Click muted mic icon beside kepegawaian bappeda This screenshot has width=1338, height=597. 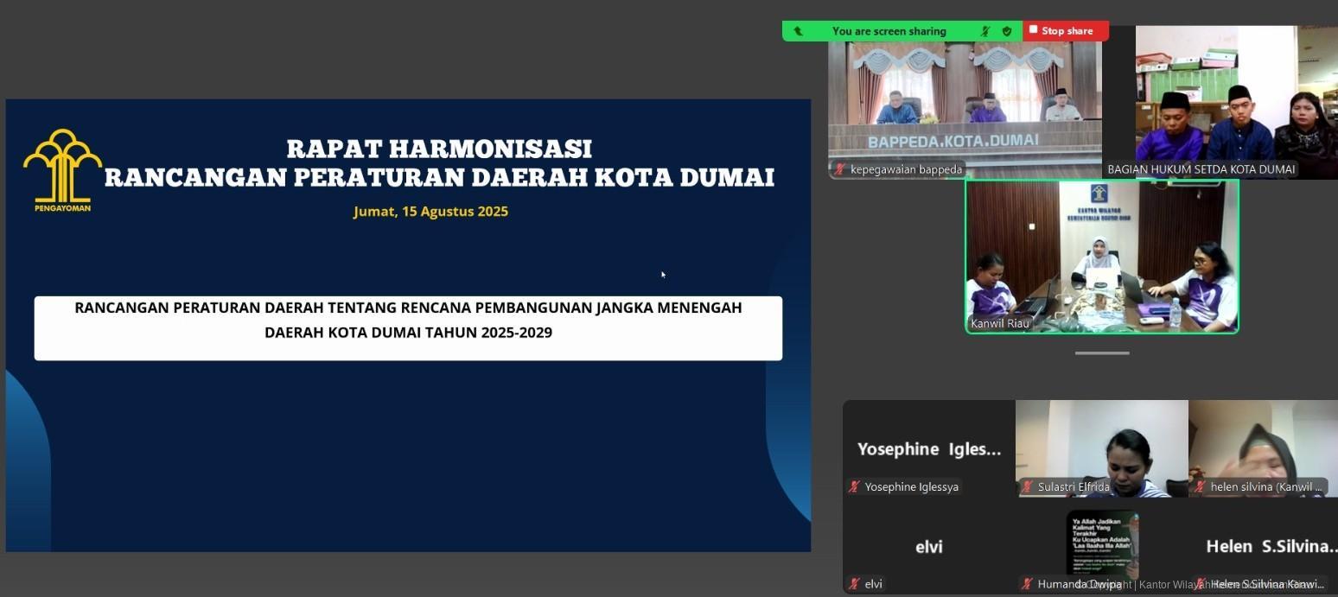tap(839, 169)
